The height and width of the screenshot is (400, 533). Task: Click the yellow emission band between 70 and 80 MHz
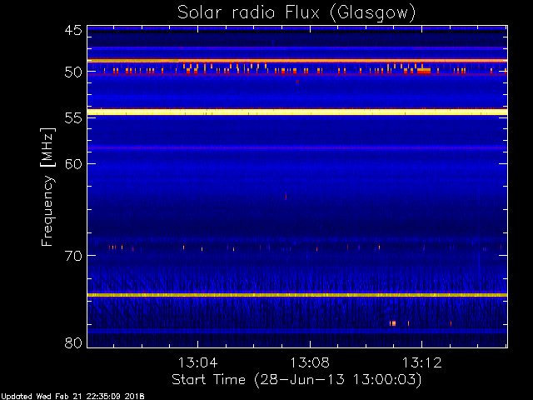click(x=297, y=295)
